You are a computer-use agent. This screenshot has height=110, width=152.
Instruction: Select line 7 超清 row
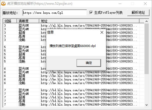click(74, 97)
